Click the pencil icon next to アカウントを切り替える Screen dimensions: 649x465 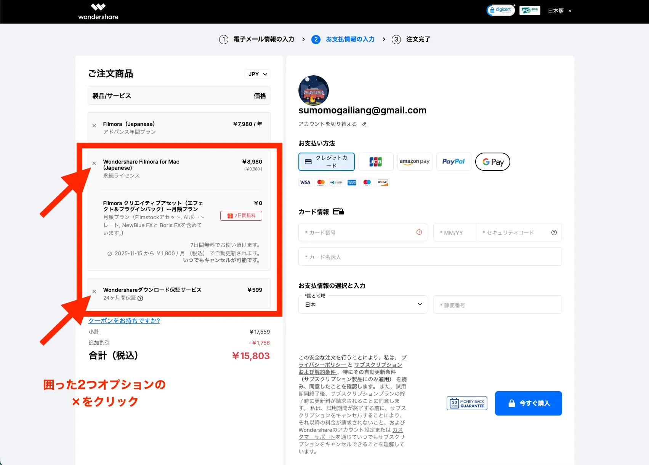364,124
